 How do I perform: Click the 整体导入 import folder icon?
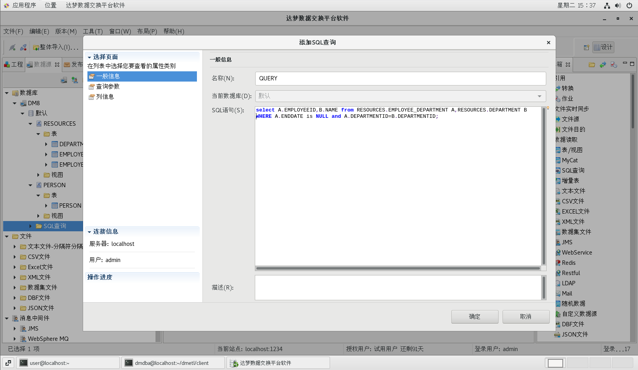pyautogui.click(x=36, y=48)
